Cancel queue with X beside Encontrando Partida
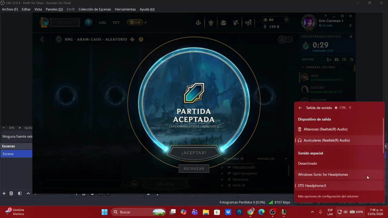388x218 pixels. [351, 37]
